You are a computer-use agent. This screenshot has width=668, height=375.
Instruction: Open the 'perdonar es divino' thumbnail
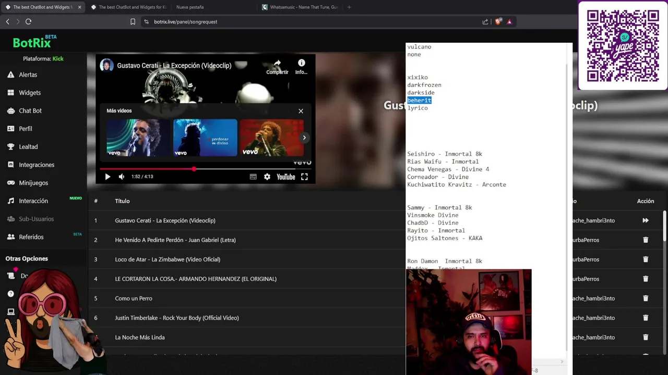(205, 137)
